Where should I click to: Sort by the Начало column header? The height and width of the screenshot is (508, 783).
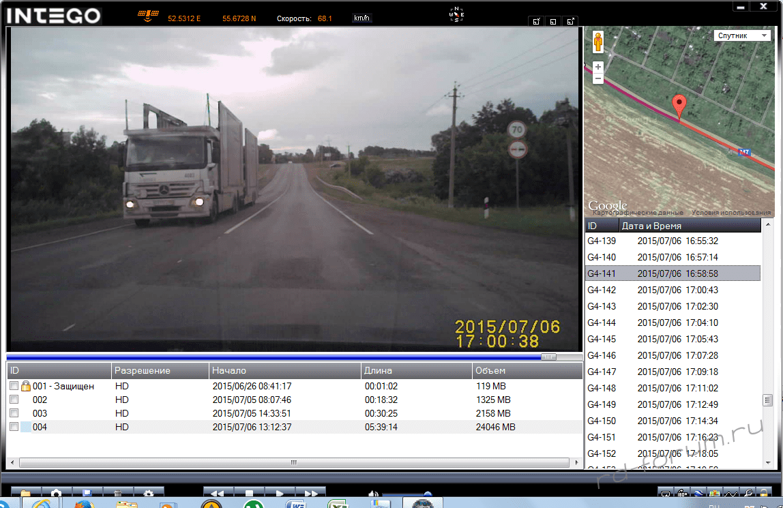284,370
